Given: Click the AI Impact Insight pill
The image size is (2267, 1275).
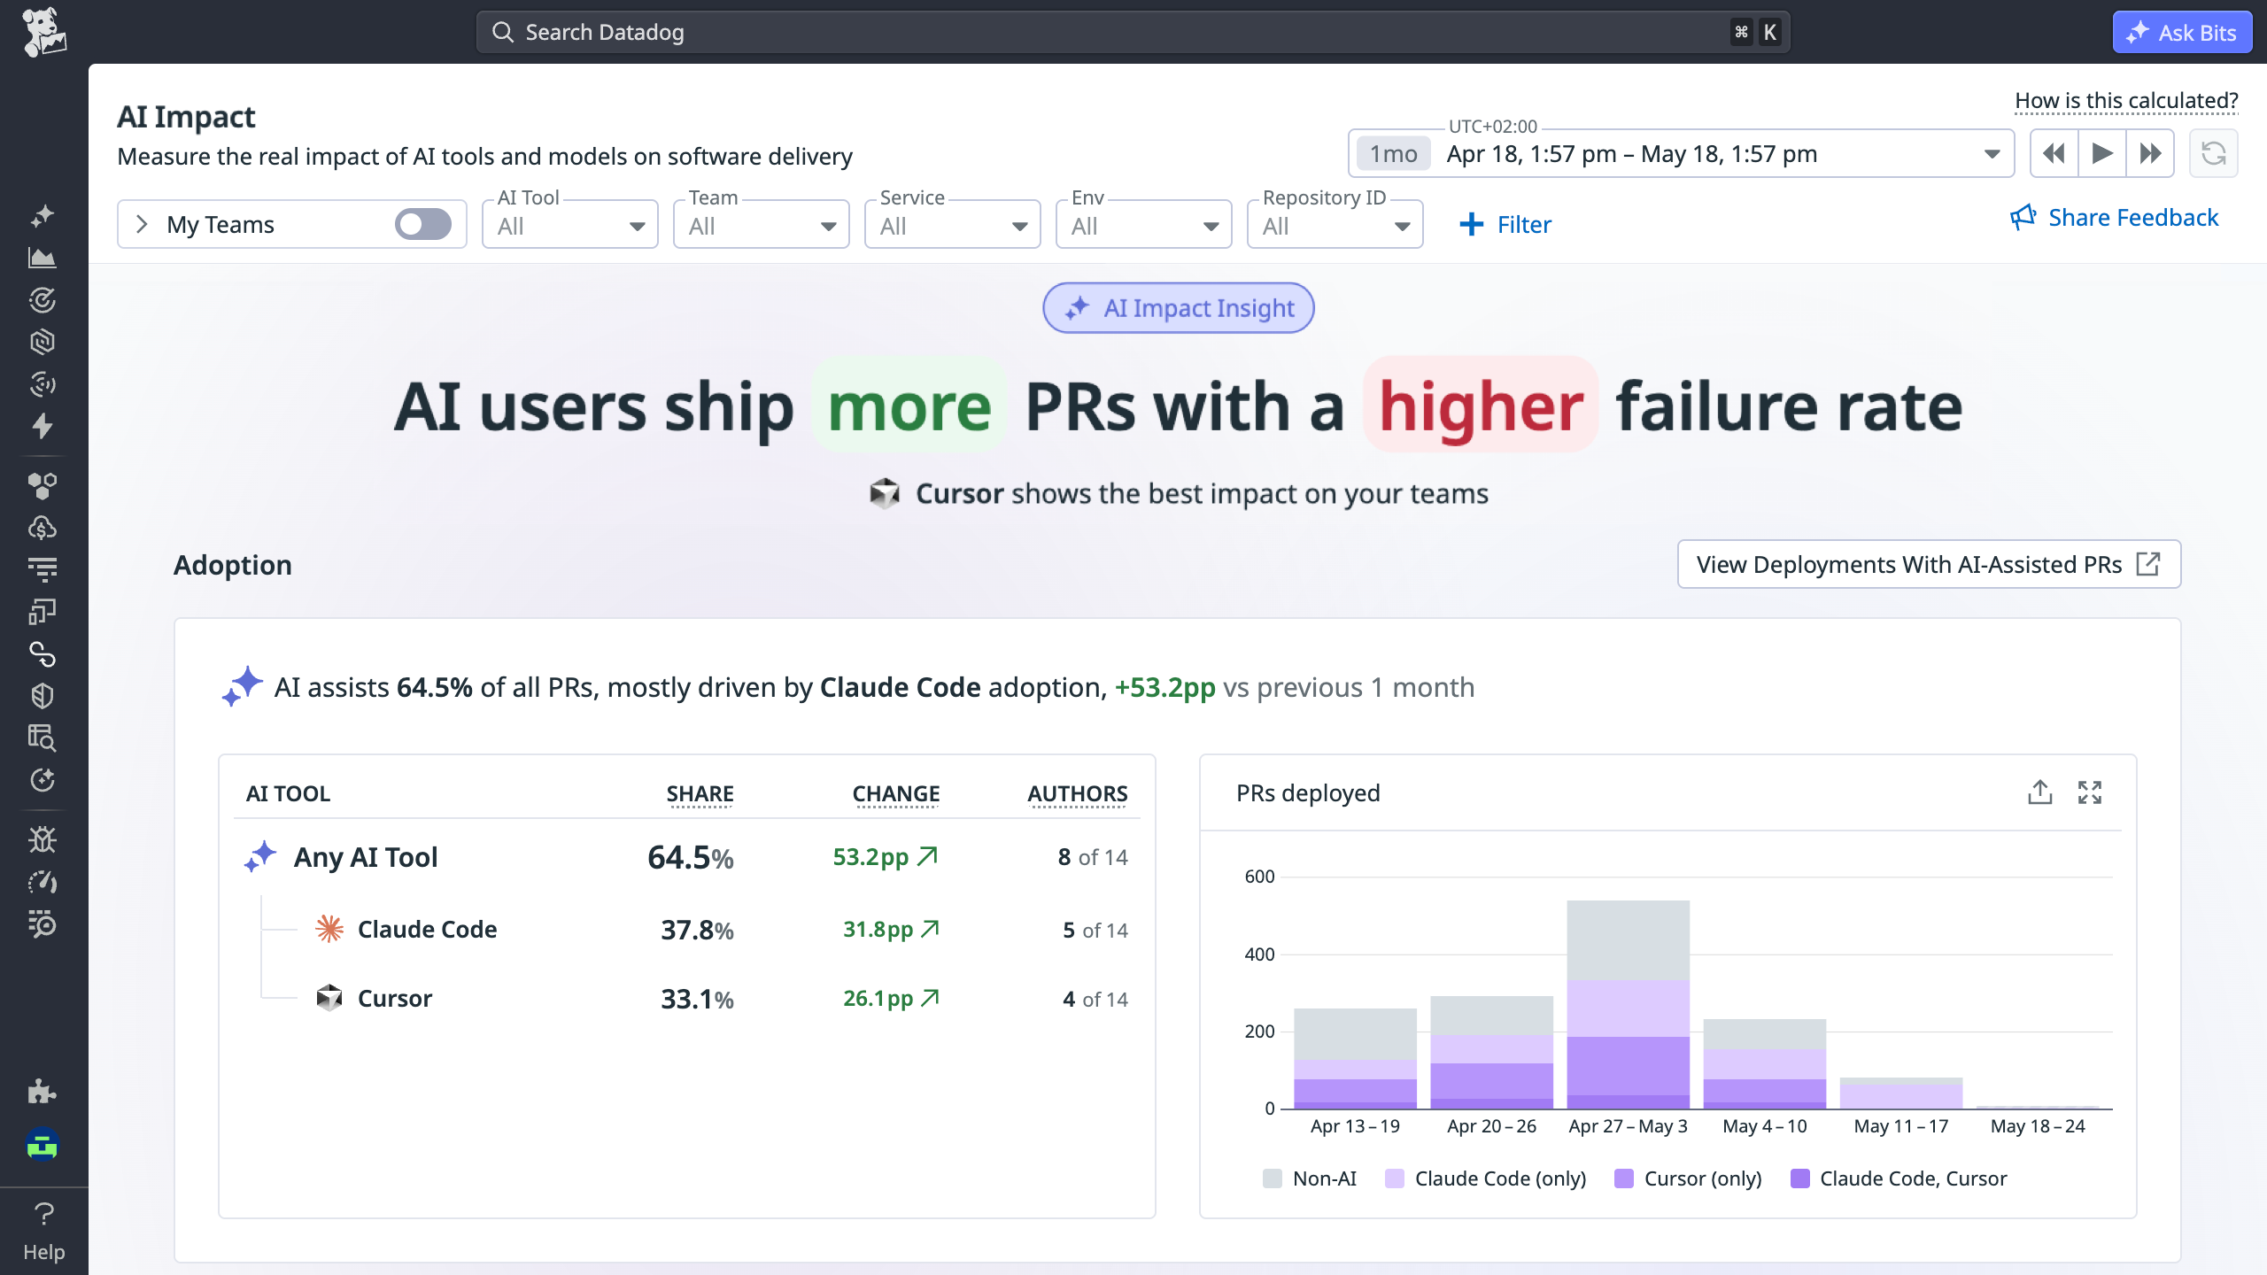Looking at the screenshot, I should pos(1179,308).
